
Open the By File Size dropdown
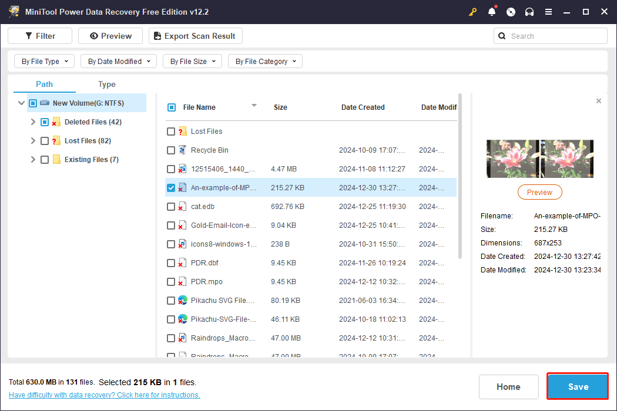click(192, 61)
